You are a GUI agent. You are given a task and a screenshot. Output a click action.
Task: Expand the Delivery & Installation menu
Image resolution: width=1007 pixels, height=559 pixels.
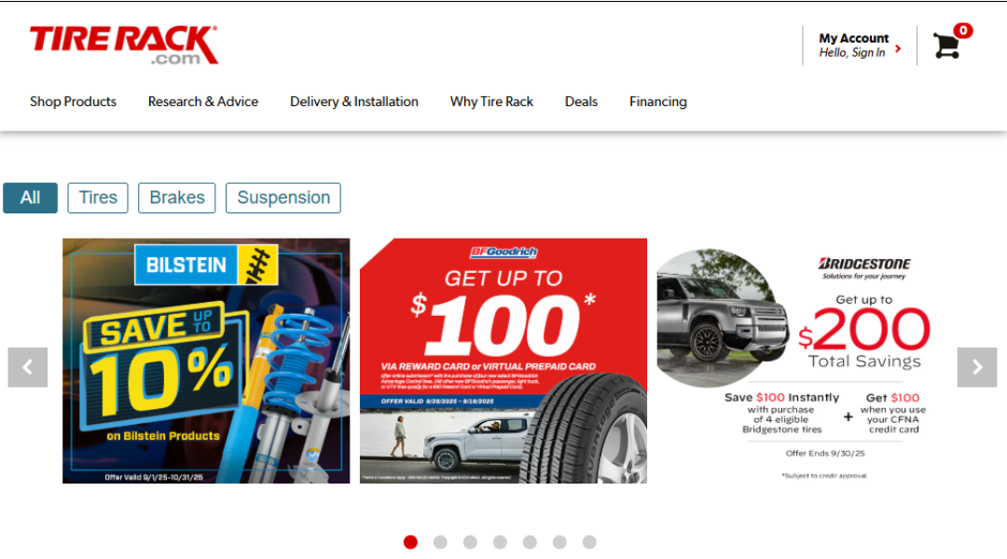pyautogui.click(x=354, y=102)
